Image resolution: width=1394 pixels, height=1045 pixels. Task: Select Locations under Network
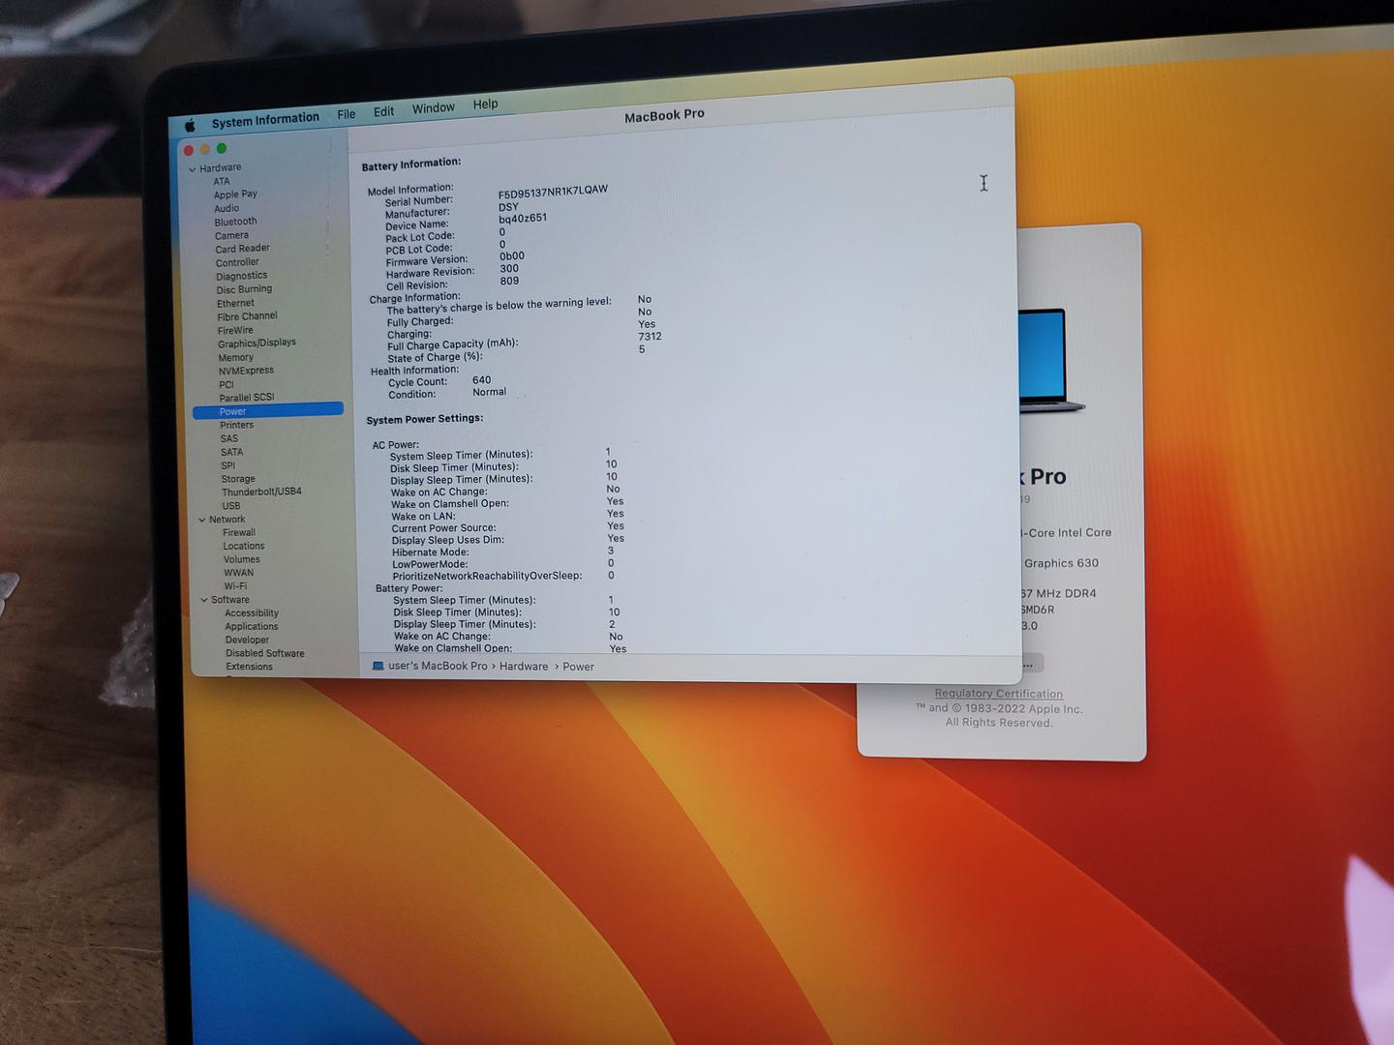pos(244,546)
